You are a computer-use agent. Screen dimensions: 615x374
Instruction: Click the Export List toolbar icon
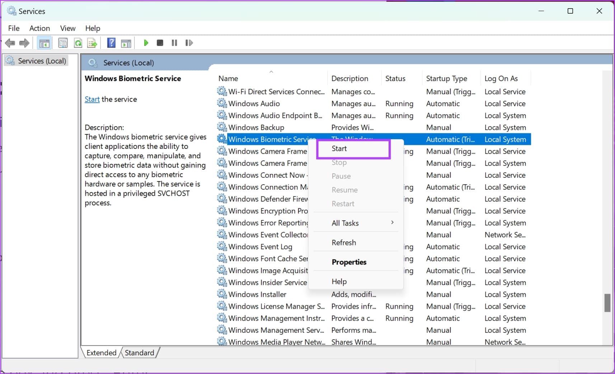[92, 43]
